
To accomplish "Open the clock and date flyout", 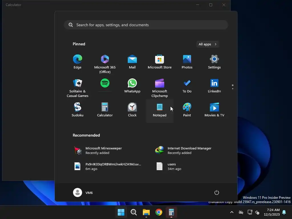I will pos(272,212).
